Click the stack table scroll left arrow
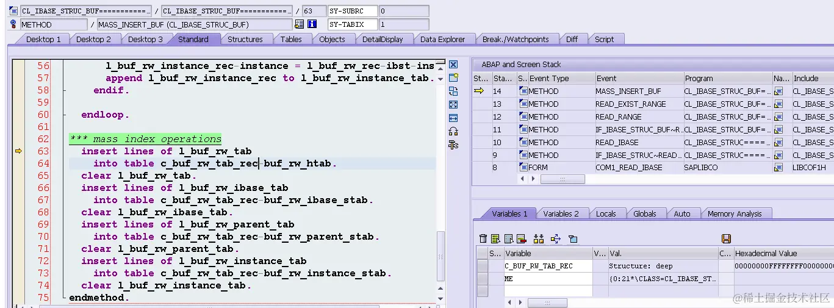 tap(522, 179)
